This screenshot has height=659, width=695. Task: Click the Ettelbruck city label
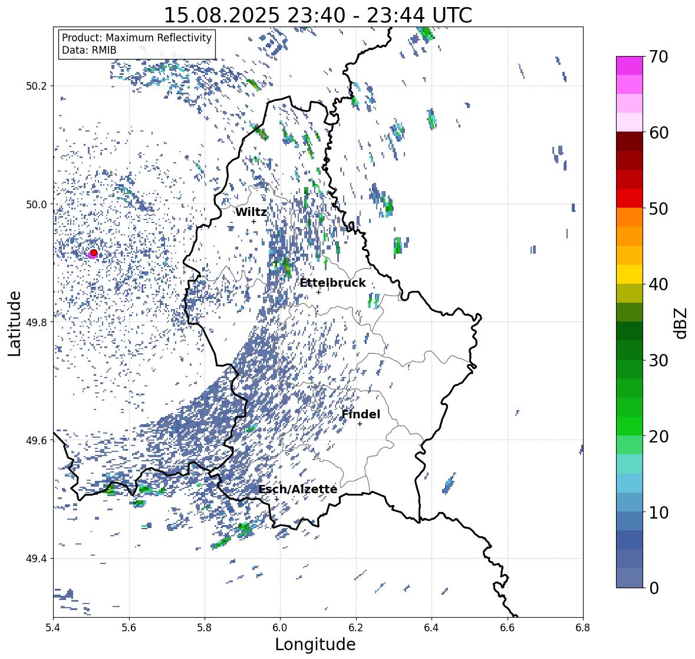[x=333, y=283]
